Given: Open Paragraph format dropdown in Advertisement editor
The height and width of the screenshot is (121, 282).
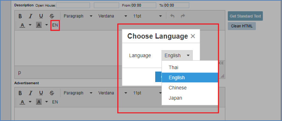Looking at the screenshot, I should tap(78, 93).
